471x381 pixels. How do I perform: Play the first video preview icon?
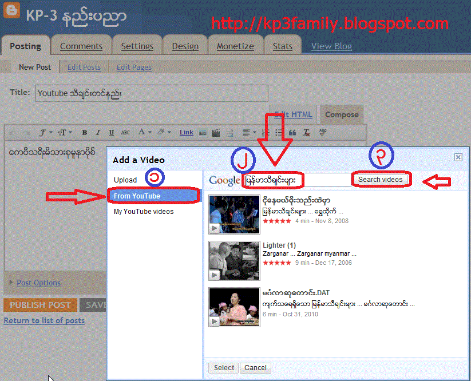[x=214, y=228]
